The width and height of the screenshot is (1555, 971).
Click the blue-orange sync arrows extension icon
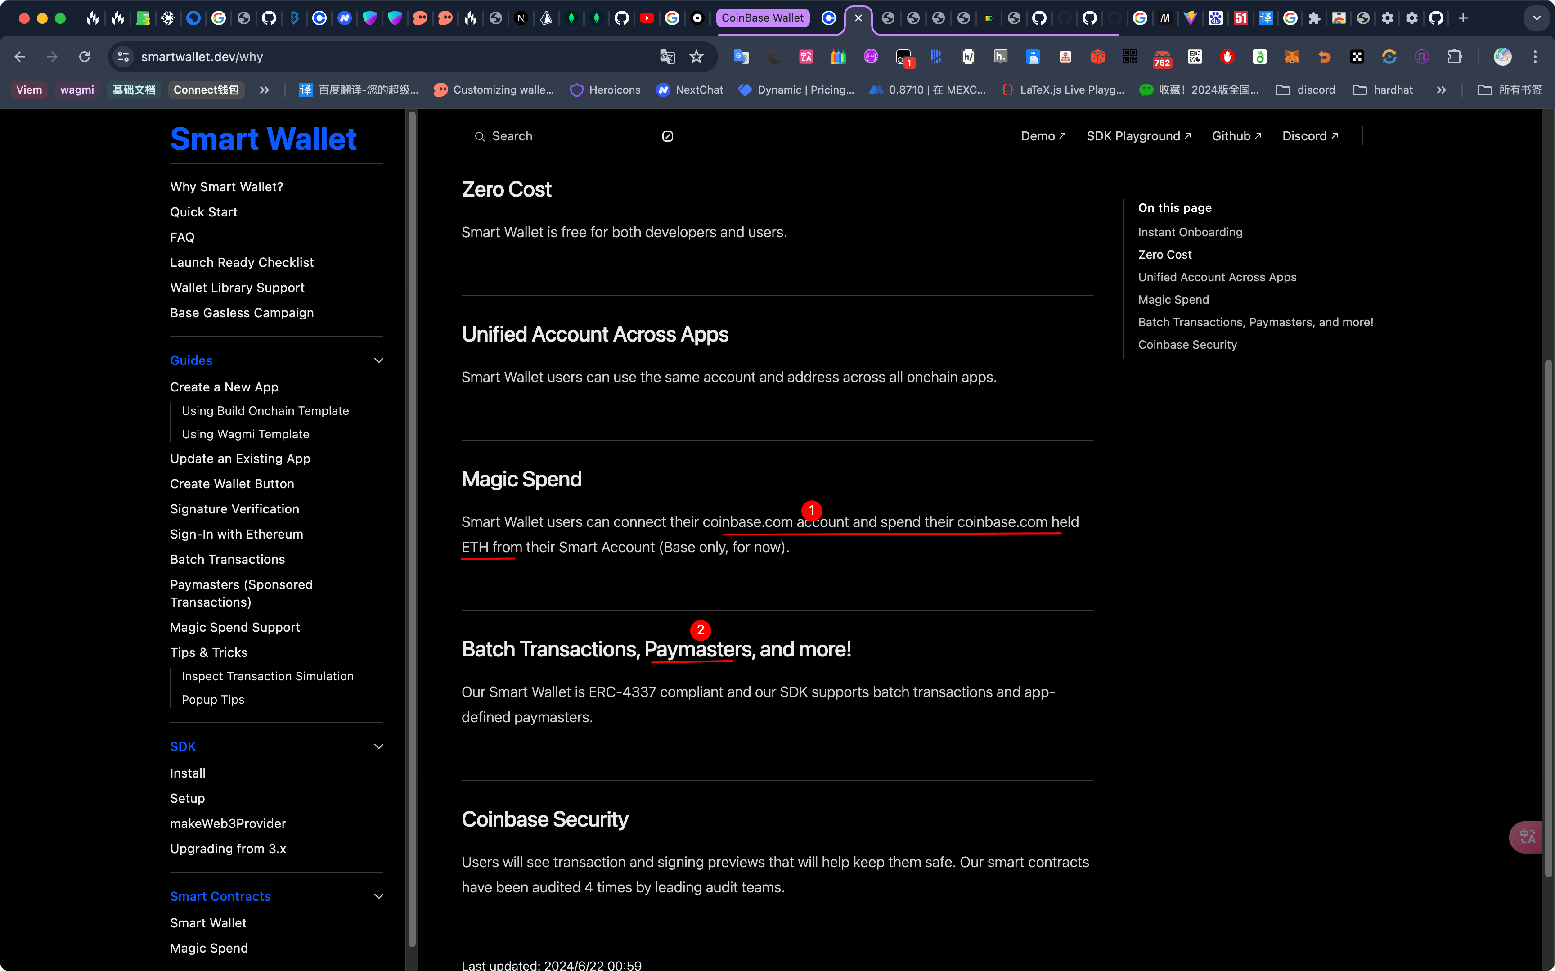(1389, 57)
